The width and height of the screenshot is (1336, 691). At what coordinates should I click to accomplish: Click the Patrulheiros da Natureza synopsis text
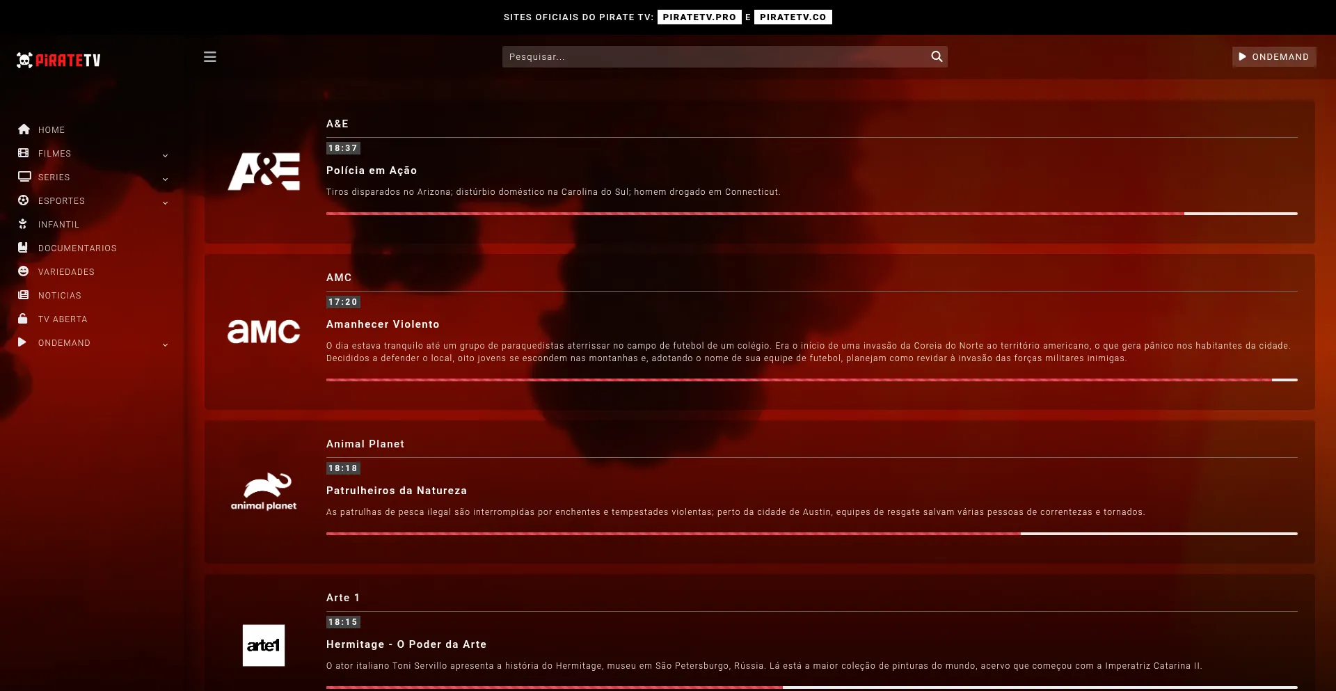point(735,512)
